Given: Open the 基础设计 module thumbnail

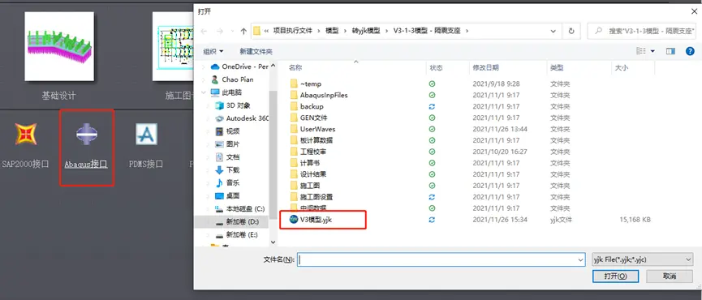Looking at the screenshot, I should pyautogui.click(x=59, y=46).
